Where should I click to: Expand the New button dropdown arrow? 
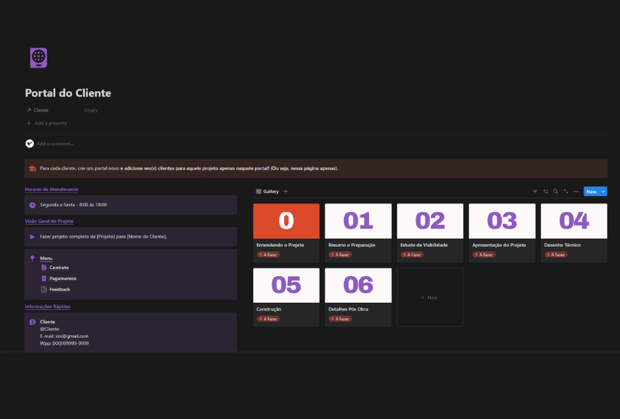click(x=603, y=191)
